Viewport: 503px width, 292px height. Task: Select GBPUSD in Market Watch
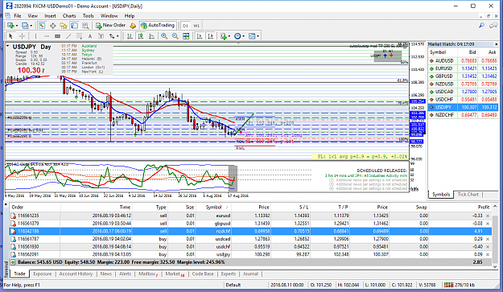tap(463, 76)
